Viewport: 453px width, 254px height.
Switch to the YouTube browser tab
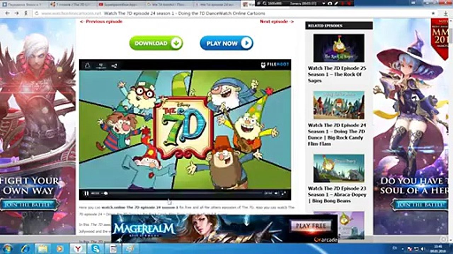coord(121,4)
